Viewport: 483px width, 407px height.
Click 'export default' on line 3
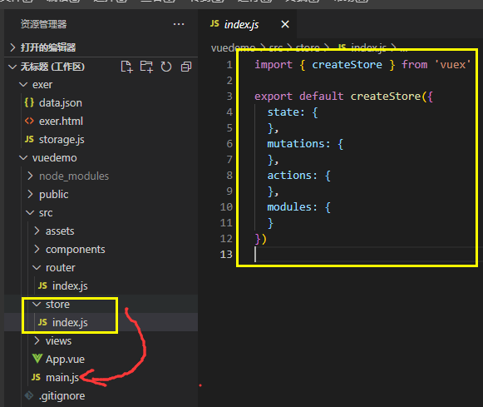coord(298,97)
